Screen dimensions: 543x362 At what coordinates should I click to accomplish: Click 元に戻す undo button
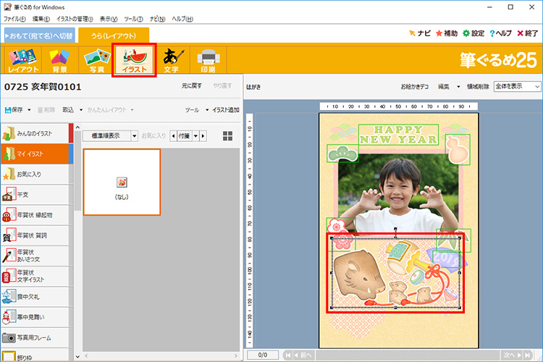pos(190,86)
